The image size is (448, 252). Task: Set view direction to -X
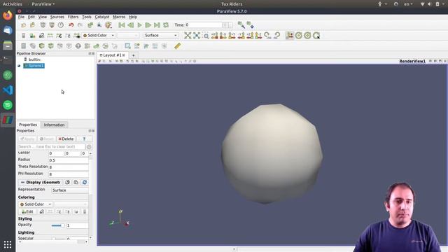point(223,36)
